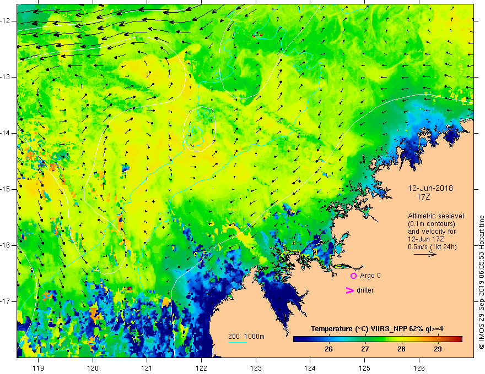Click the 'Altimetric sealevel' legend text
Viewport: 485px width, 374px height.
click(436, 216)
